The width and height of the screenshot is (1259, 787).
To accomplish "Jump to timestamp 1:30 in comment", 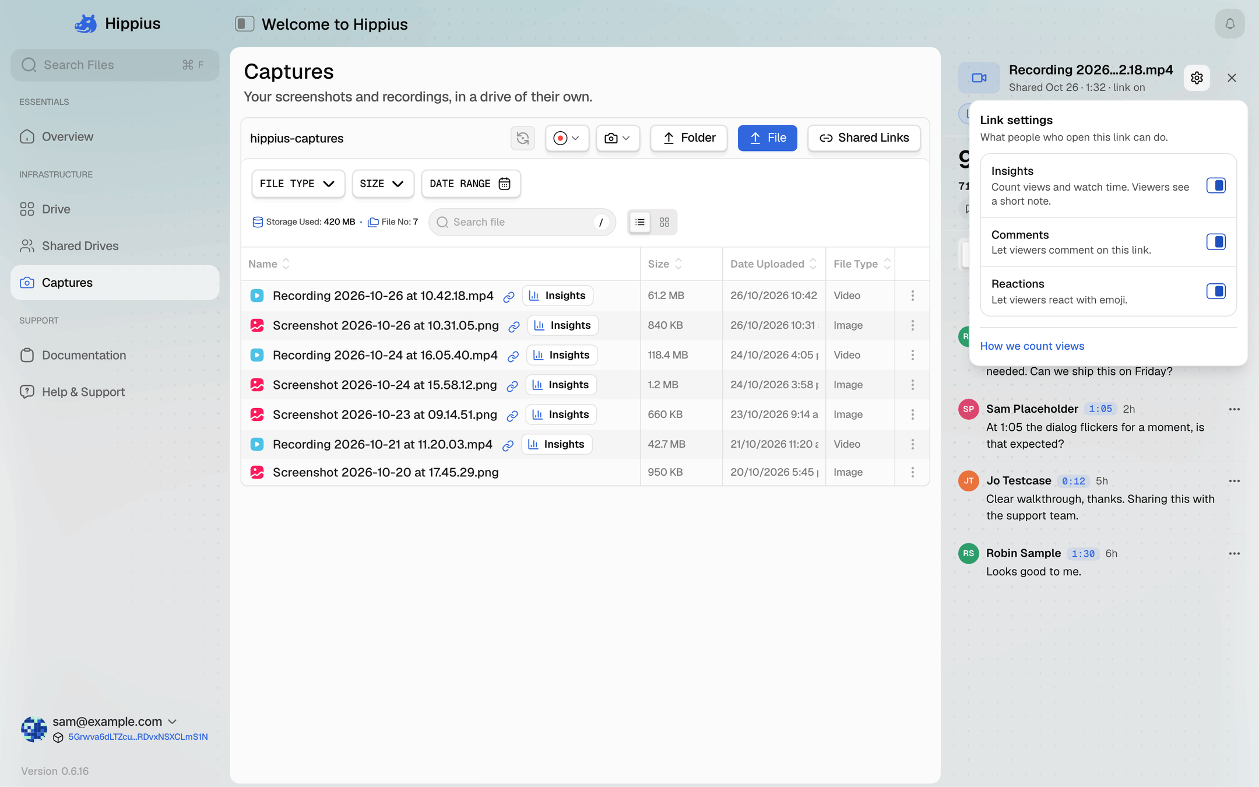I will coord(1083,554).
